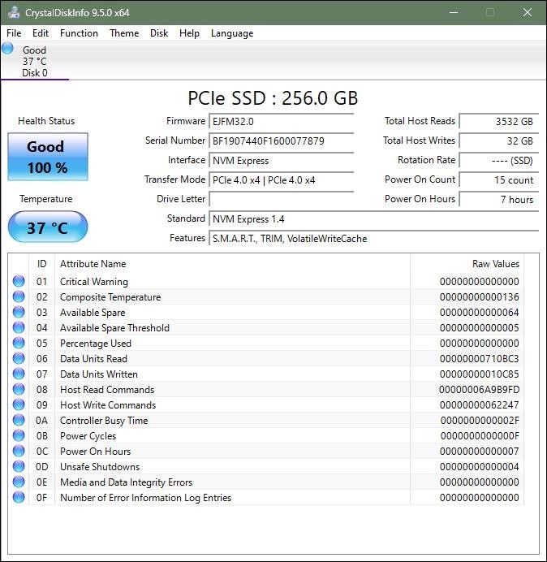Click the CrystalDiskInfo app icon in title bar
547x562 pixels.
14,12
